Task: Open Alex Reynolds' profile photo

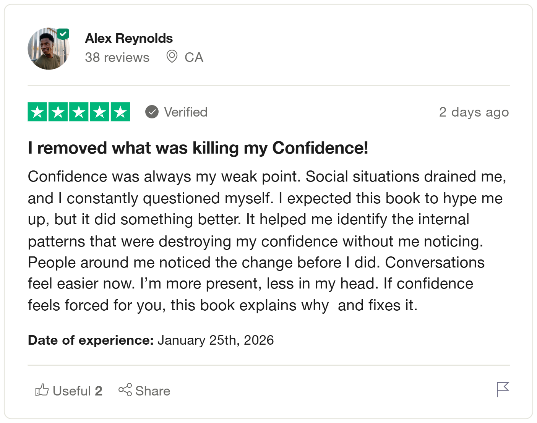Action: (x=48, y=49)
